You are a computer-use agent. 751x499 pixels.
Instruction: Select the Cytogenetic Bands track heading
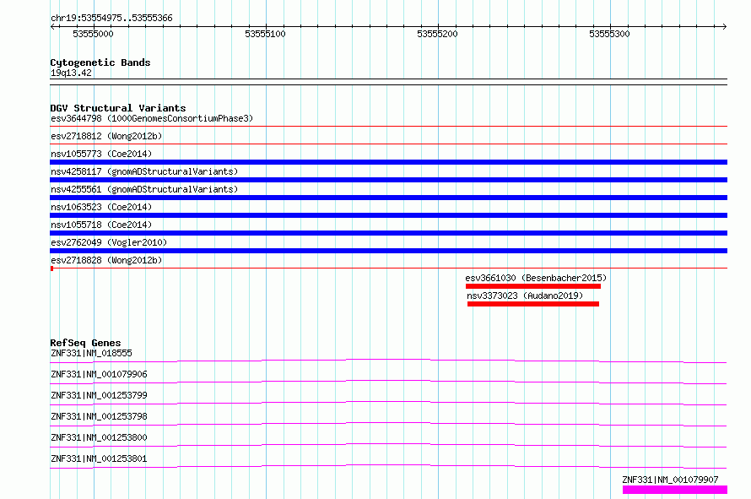100,62
